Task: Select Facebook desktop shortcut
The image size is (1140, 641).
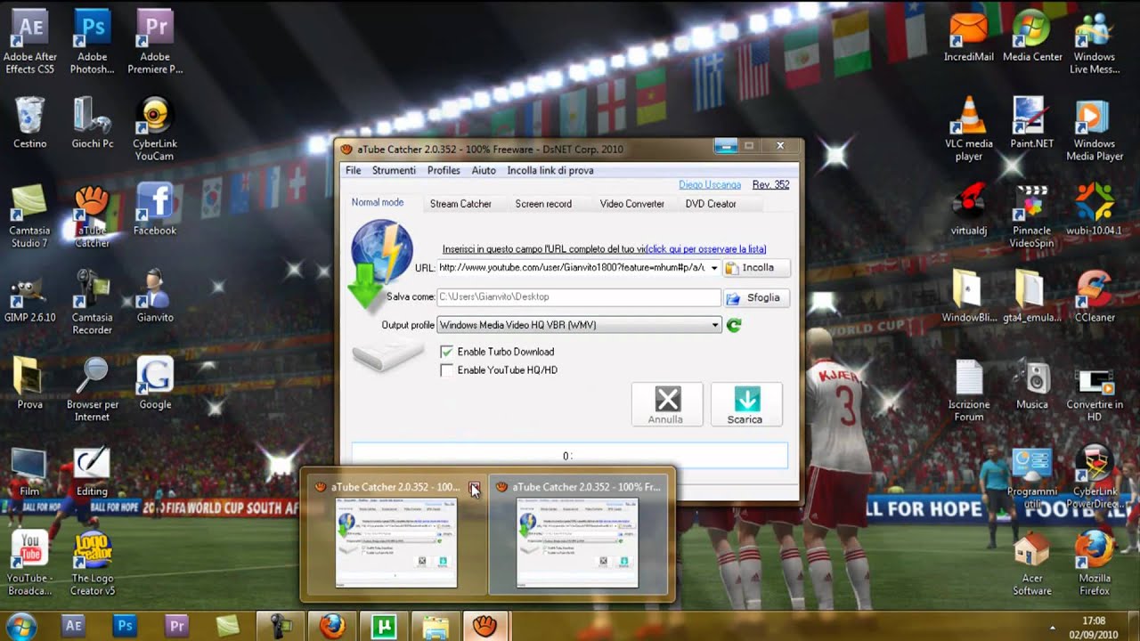Action: click(155, 209)
